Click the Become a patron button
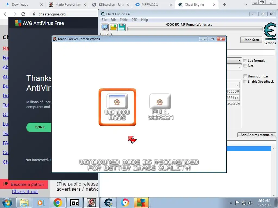This screenshot has width=278, height=208. pyautogui.click(x=24, y=184)
